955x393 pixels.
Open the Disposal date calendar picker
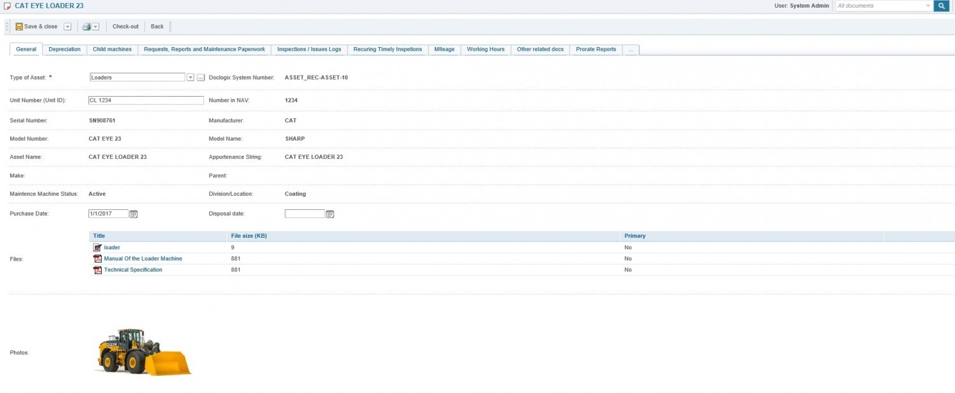tap(330, 214)
